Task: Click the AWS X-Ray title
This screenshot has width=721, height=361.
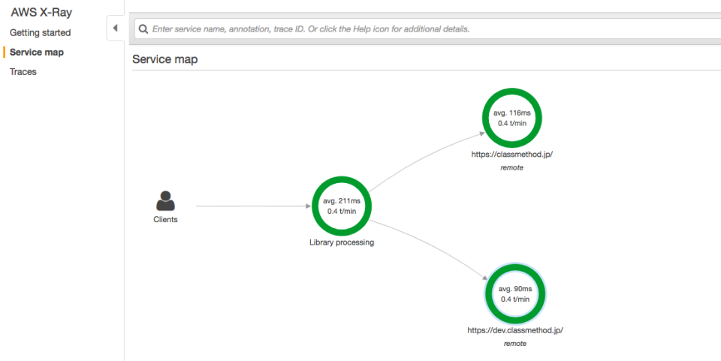Action: coord(41,13)
